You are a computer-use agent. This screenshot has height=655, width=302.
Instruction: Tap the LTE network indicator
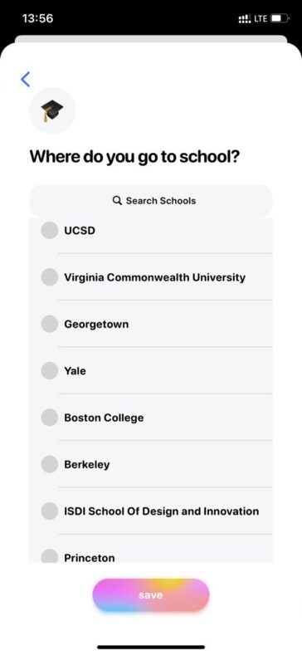point(261,19)
